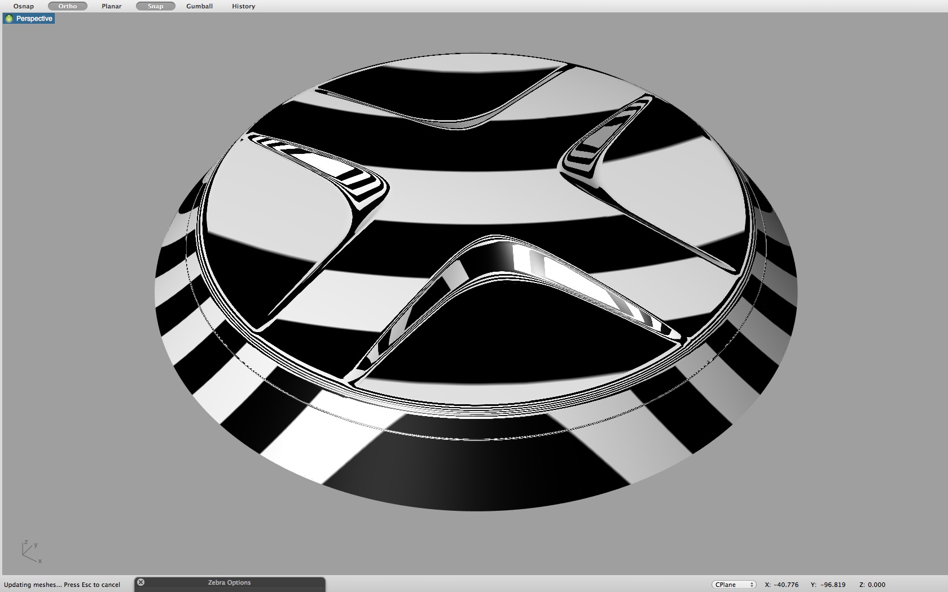The width and height of the screenshot is (948, 592).
Task: Click the Z coordinate value 0.000
Action: pos(876,585)
